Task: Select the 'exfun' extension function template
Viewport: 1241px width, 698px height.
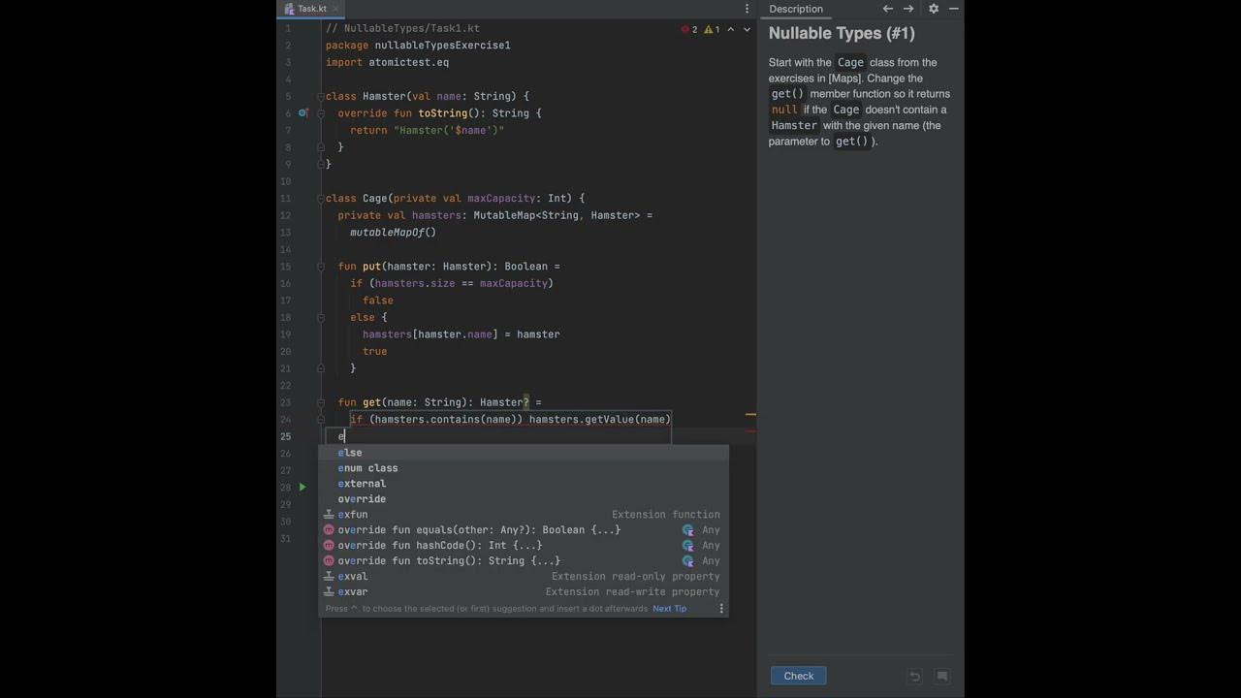Action: coord(524,515)
